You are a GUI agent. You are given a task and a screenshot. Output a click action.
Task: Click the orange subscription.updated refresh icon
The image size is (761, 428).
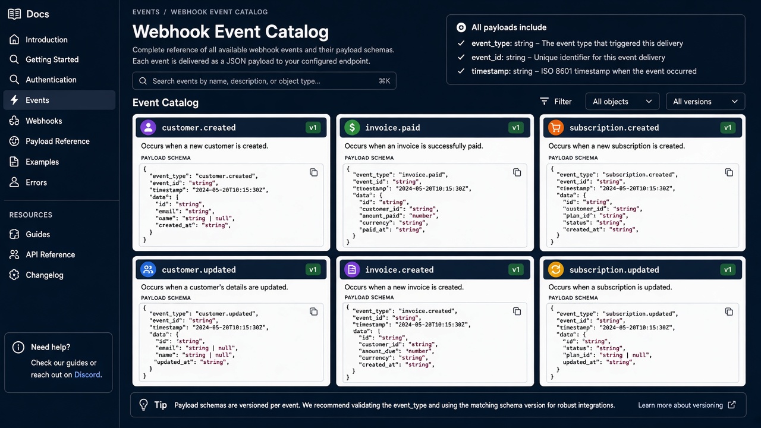(x=555, y=269)
